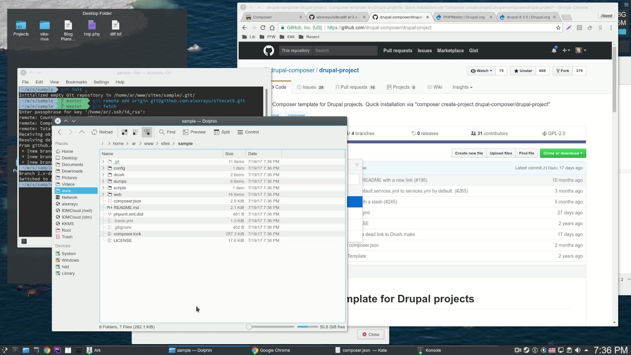The width and height of the screenshot is (631, 355).
Task: Expand the web folder row
Action: point(104,194)
